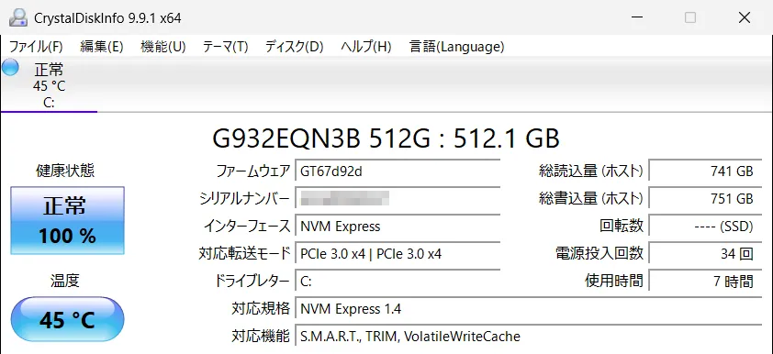Screen dimensions: 773x354
Task: Click the 741 GB total host reads value
Action: [x=705, y=171]
